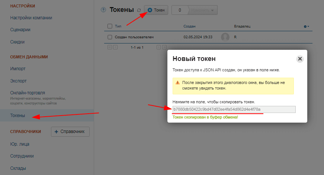Toggle the select-all checkbox in the table header

[x=110, y=26]
